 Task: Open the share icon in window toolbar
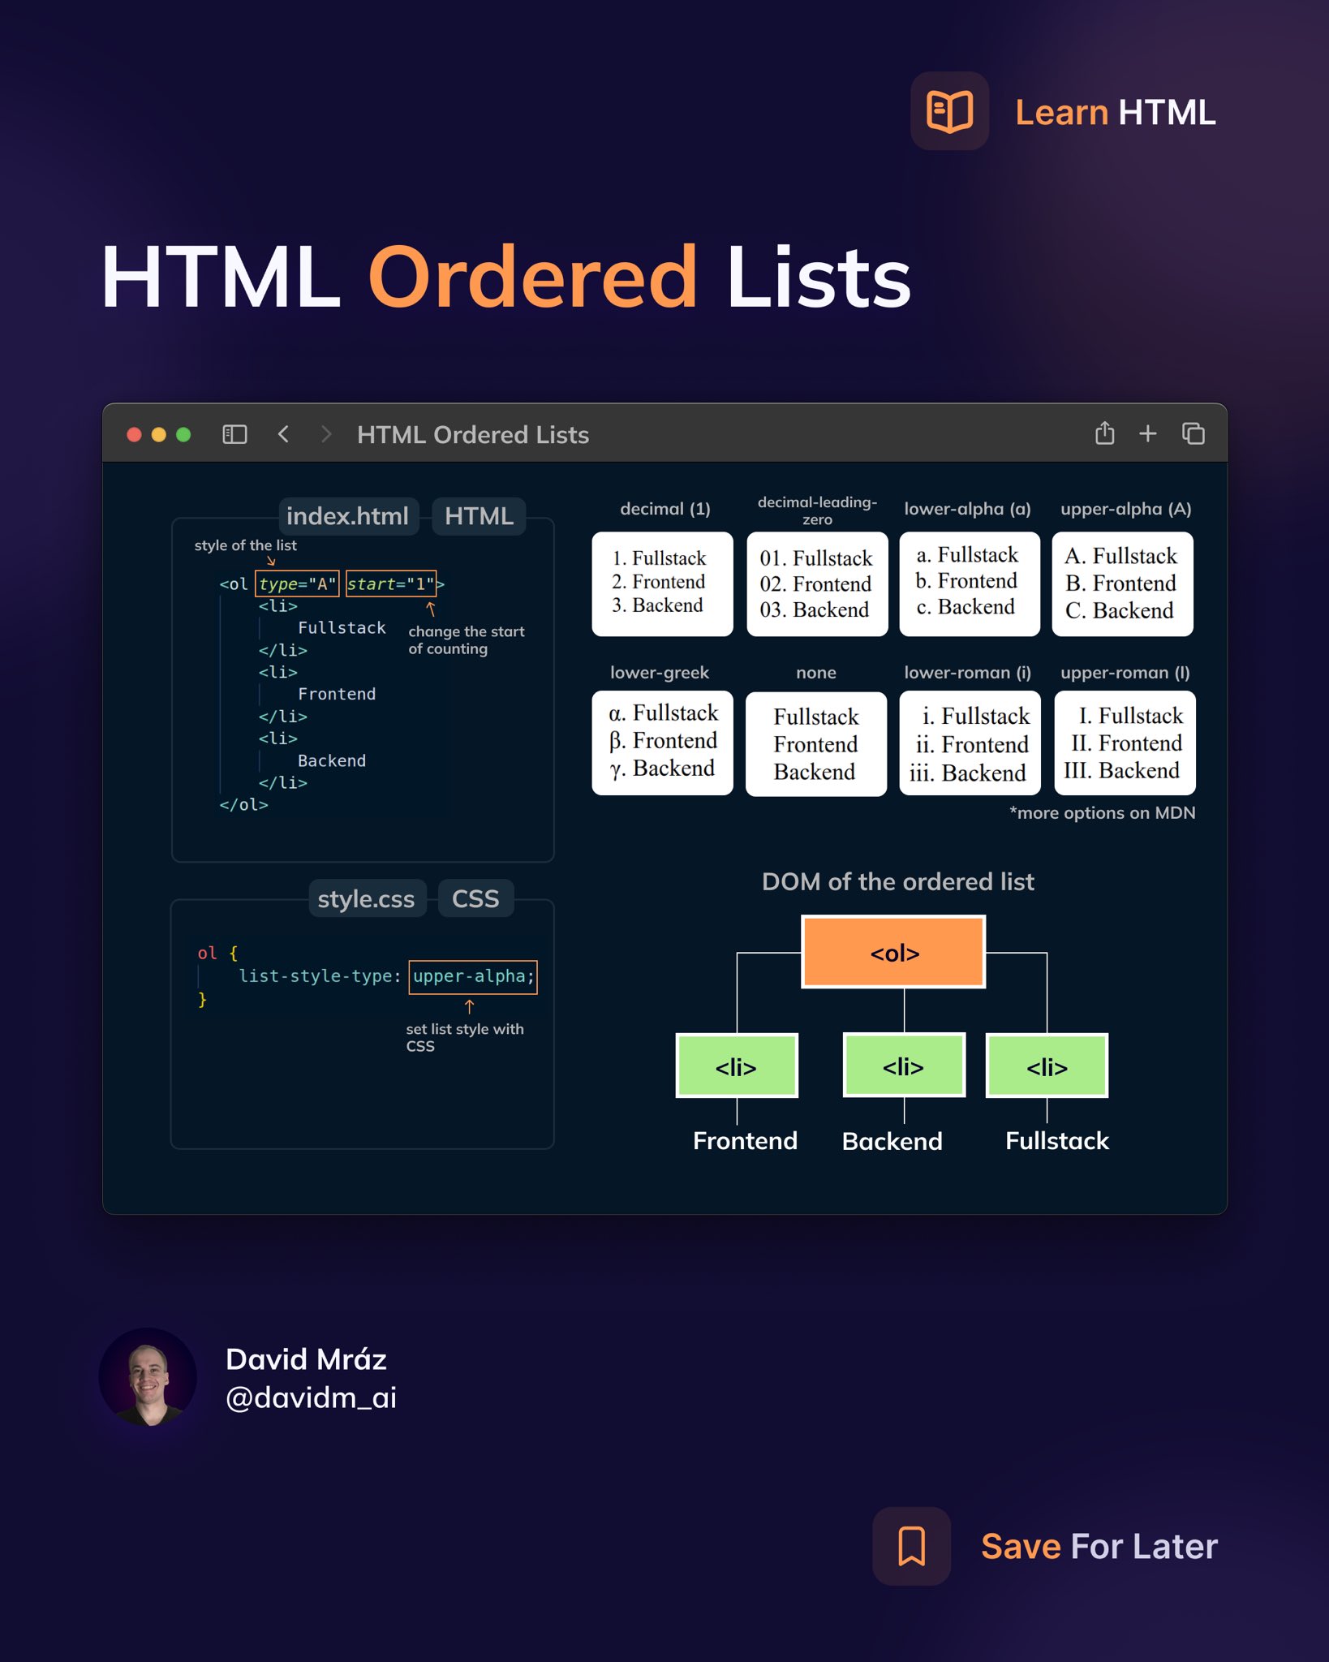coord(1104,433)
